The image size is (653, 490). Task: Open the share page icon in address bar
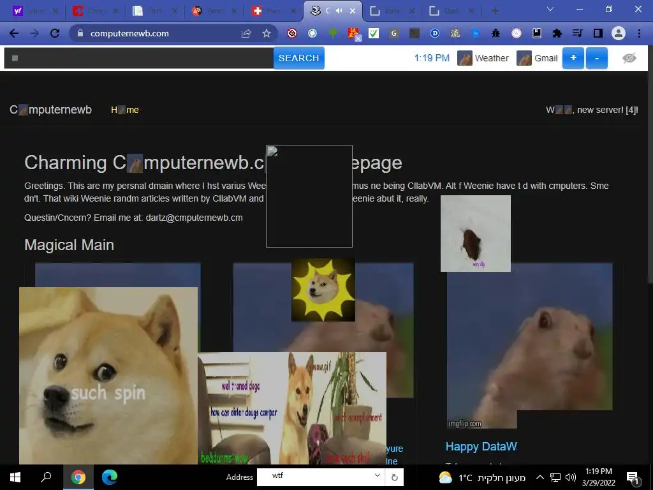point(246,33)
